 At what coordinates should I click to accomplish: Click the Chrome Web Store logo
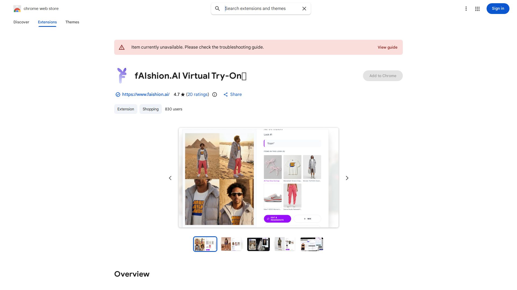[17, 9]
